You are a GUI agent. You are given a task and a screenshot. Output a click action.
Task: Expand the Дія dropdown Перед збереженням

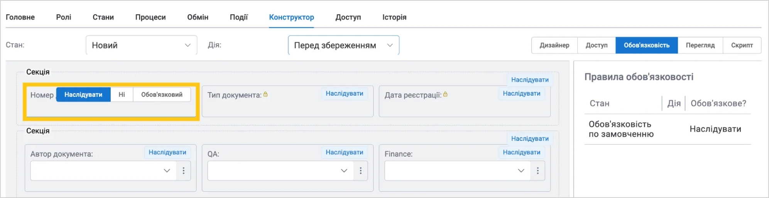click(x=344, y=45)
